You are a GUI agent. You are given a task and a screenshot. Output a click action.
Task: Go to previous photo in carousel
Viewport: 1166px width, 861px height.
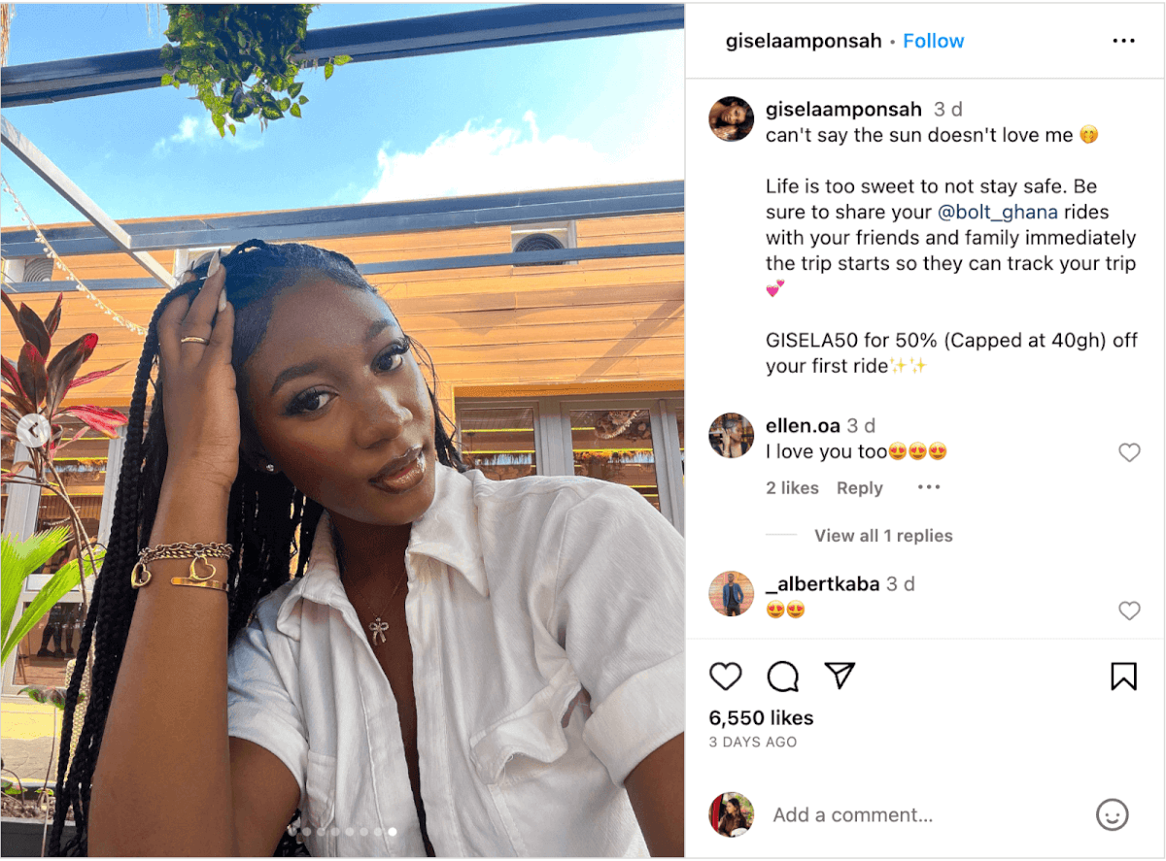tap(33, 430)
